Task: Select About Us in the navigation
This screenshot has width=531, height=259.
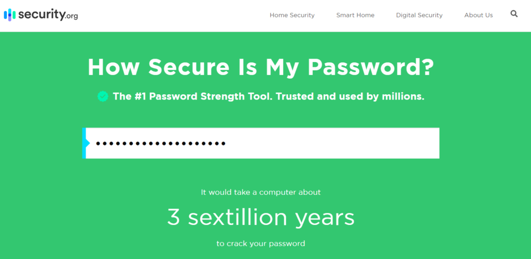Action: 478,15
